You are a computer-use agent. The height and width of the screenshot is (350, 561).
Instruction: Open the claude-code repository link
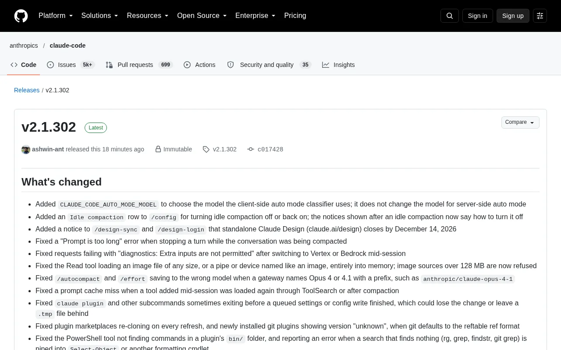coord(67,45)
